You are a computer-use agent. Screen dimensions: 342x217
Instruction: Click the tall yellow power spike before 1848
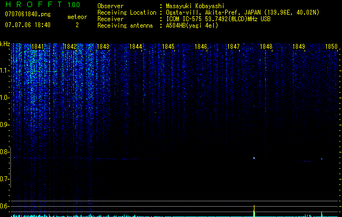(x=254, y=211)
